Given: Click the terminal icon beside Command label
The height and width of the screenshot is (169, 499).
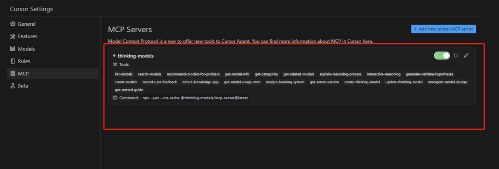Looking at the screenshot, I should pyautogui.click(x=115, y=98).
